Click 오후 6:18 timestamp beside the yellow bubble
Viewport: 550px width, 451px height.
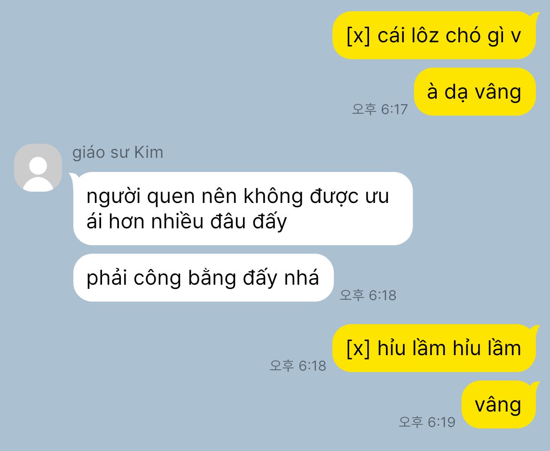(298, 366)
